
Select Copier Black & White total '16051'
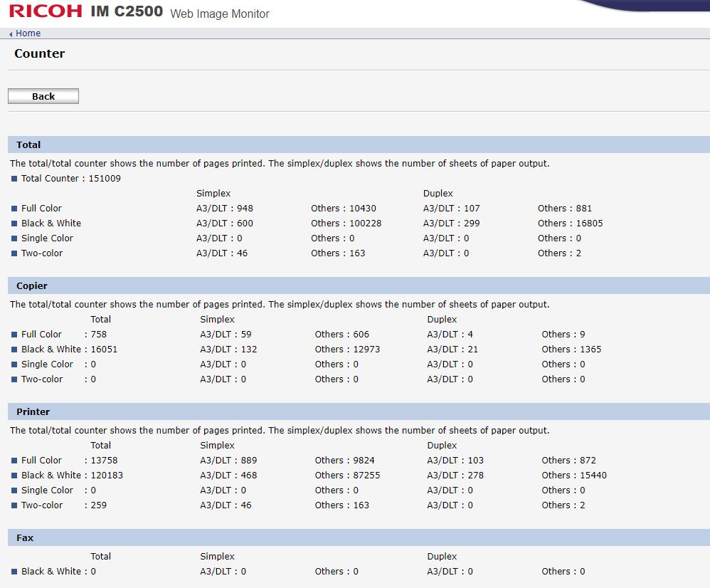click(x=104, y=349)
